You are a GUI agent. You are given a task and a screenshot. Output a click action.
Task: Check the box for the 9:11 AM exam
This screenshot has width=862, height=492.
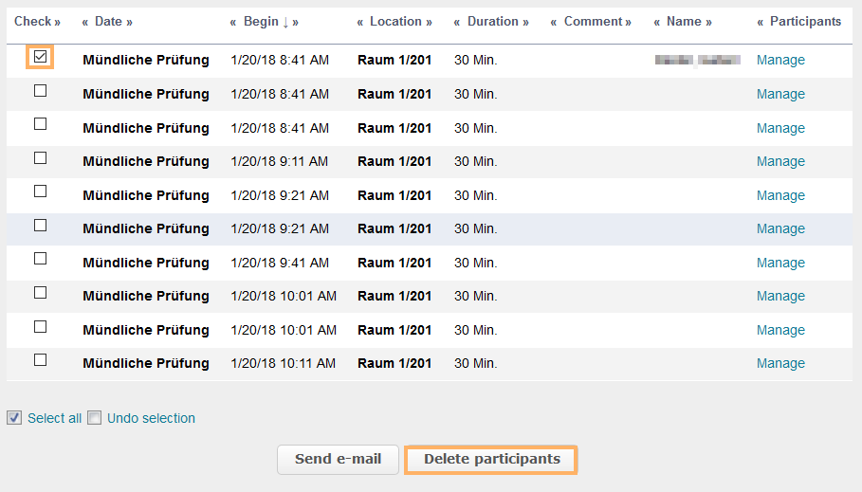[x=40, y=158]
